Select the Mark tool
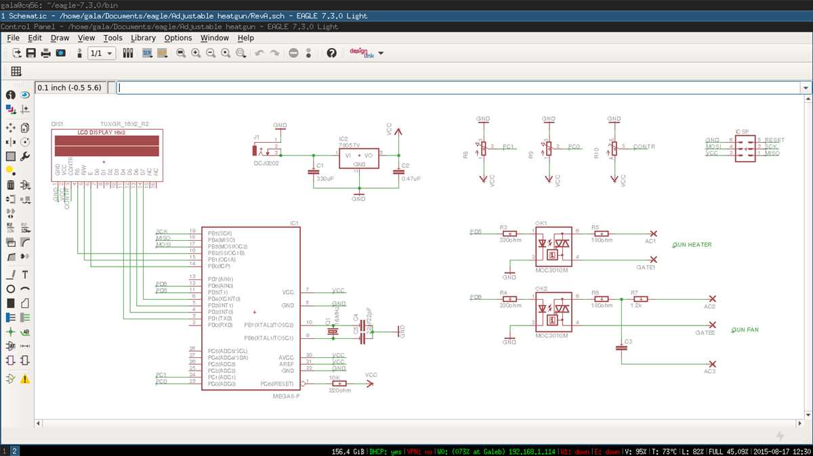The width and height of the screenshot is (813, 456). (25, 109)
